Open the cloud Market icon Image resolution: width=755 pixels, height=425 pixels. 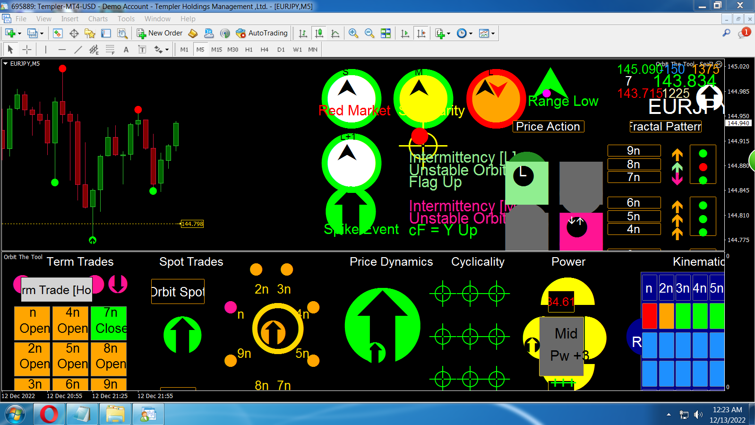pos(209,33)
